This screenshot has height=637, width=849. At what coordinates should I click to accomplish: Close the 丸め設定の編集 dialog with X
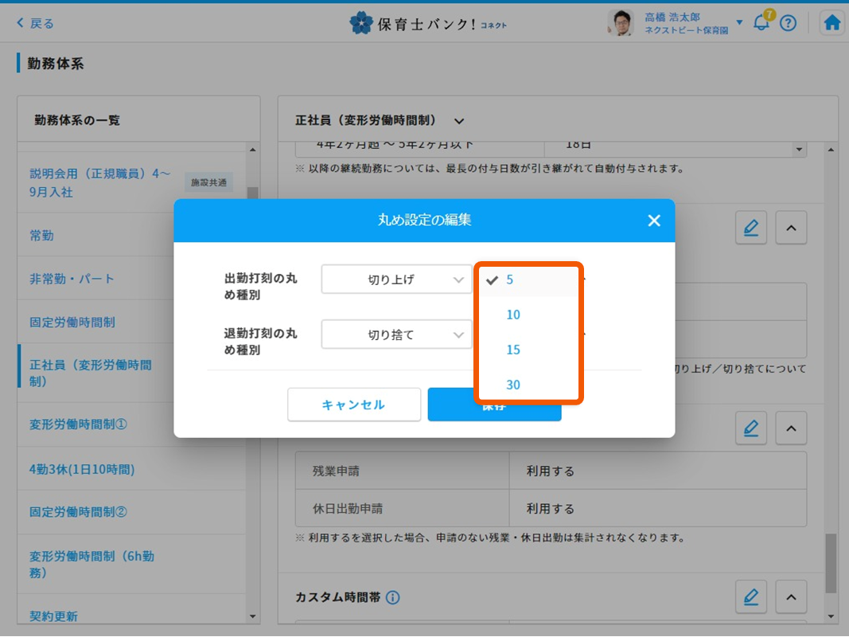pos(654,221)
